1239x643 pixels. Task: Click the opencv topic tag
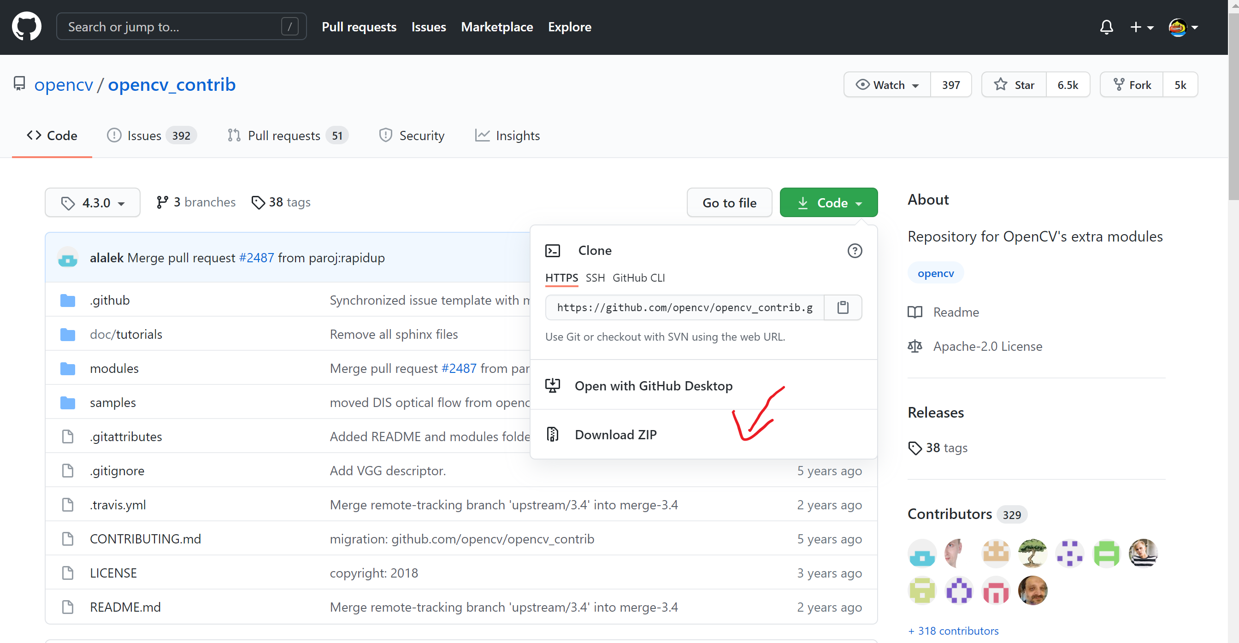coord(936,274)
